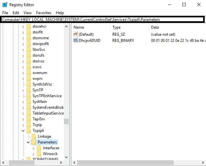The width and height of the screenshot is (206, 166).
Task: Click the Dhcpv6DUID binary data cell
Action: 179,40
